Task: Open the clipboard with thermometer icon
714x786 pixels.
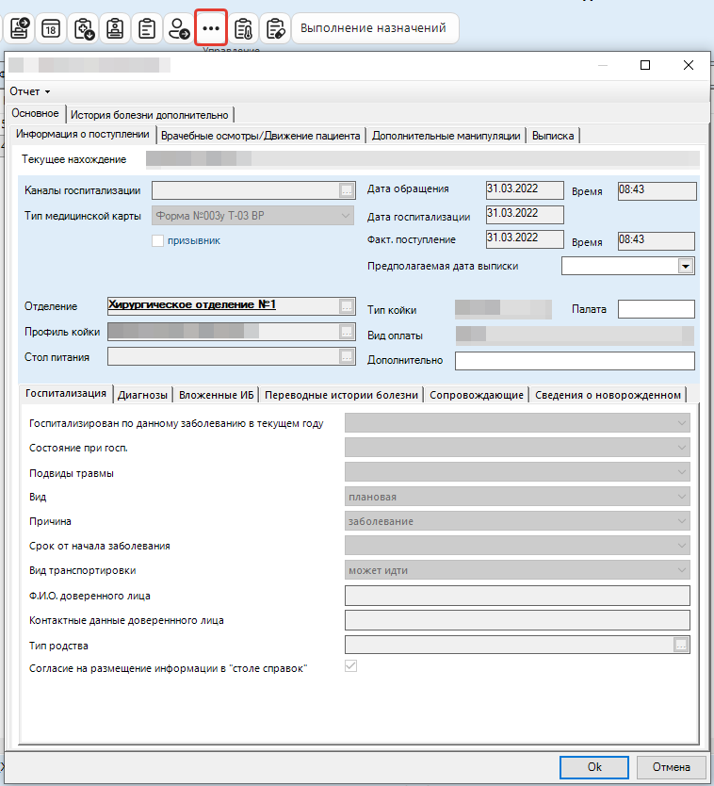Action: click(x=243, y=28)
